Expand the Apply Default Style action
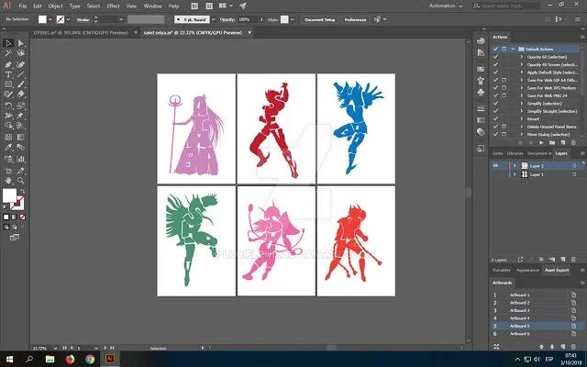Viewport: 587px width, 367px height. (x=522, y=72)
